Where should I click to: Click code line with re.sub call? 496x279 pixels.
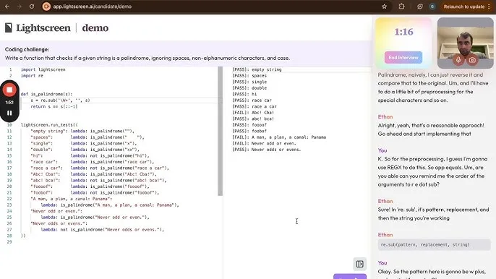(x=60, y=100)
